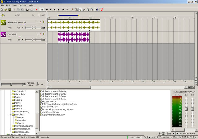
Task: Open the File menu
Action: coord(2,6)
